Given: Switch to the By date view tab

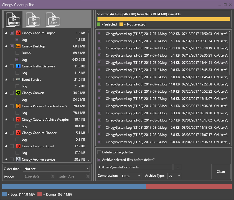Looking at the screenshot, I should 53,20.
